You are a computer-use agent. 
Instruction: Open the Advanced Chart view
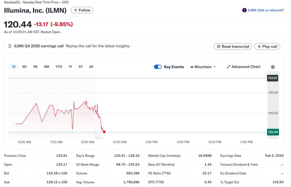click(x=244, y=67)
